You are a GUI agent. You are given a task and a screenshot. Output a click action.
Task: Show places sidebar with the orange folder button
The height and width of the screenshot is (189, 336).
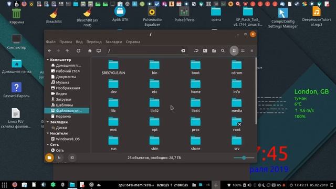click(x=49, y=157)
